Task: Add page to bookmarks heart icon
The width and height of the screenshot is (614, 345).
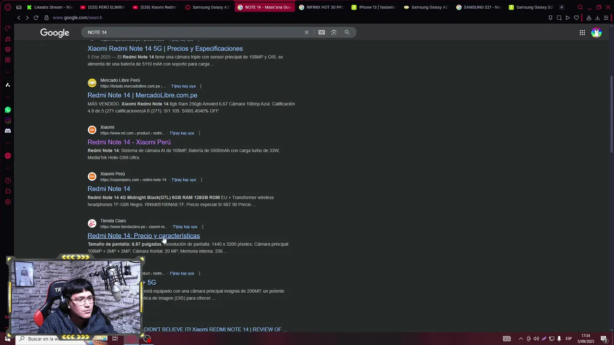Action: pos(576,18)
